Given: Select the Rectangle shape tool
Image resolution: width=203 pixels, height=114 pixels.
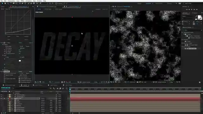Looking at the screenshot, I should pos(20,3).
